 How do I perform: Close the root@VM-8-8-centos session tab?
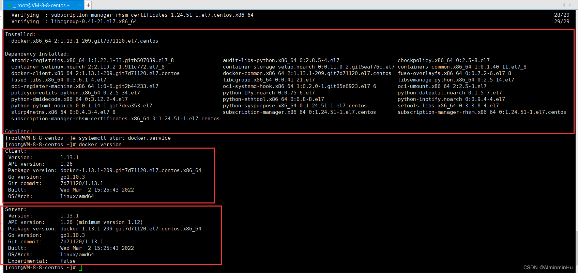(x=79, y=5)
